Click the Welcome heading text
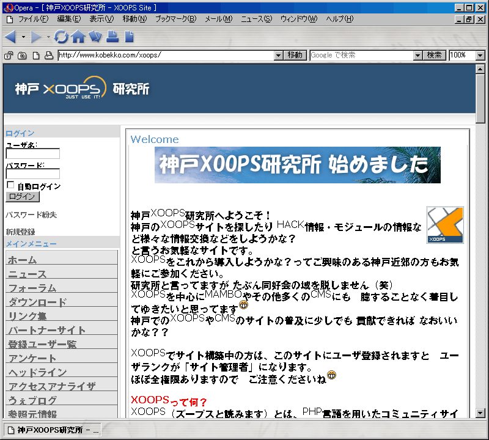 click(x=155, y=139)
